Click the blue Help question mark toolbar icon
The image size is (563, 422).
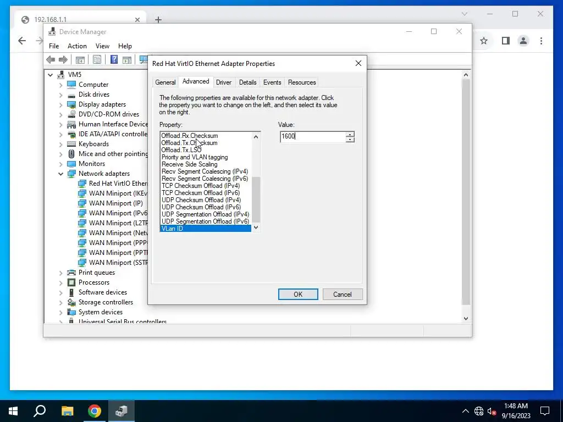click(114, 59)
